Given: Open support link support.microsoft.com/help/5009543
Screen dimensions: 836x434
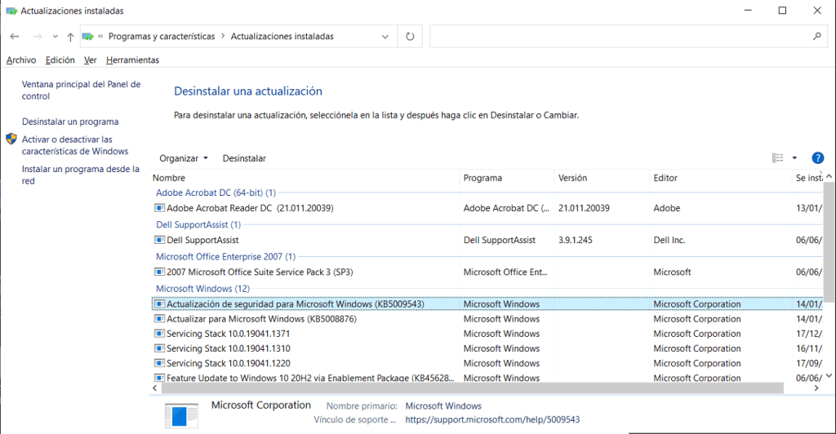Looking at the screenshot, I should point(492,419).
